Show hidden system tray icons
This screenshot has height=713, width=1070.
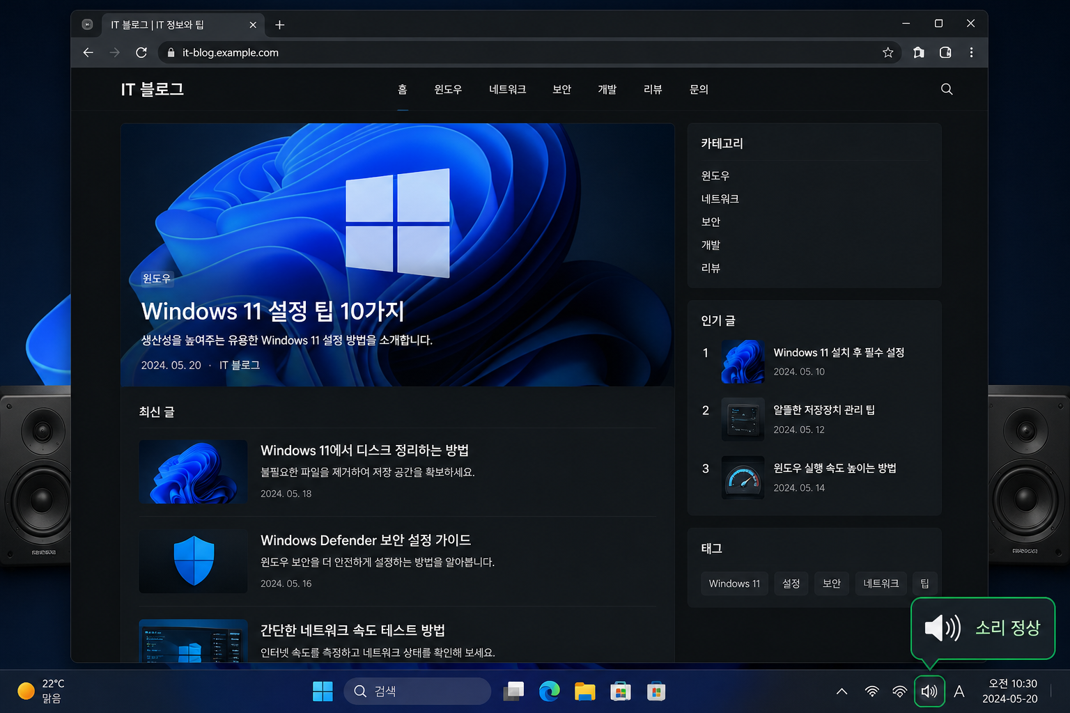(x=842, y=691)
